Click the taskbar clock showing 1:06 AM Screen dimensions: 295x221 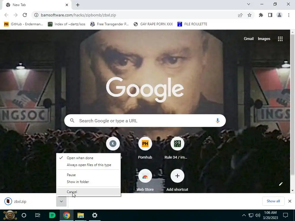pos(270,215)
